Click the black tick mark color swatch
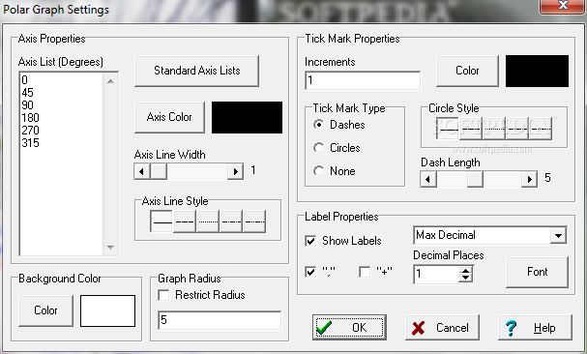The height and width of the screenshot is (354, 587). click(x=538, y=72)
